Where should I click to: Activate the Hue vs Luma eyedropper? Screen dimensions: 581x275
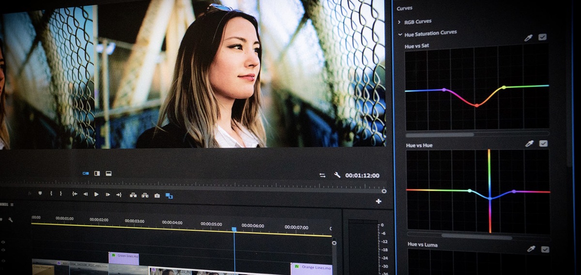point(532,249)
